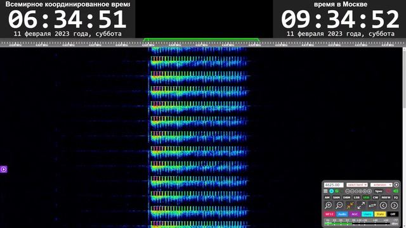Select NBFM demodulation mode
The image size is (406, 228).
click(386, 198)
